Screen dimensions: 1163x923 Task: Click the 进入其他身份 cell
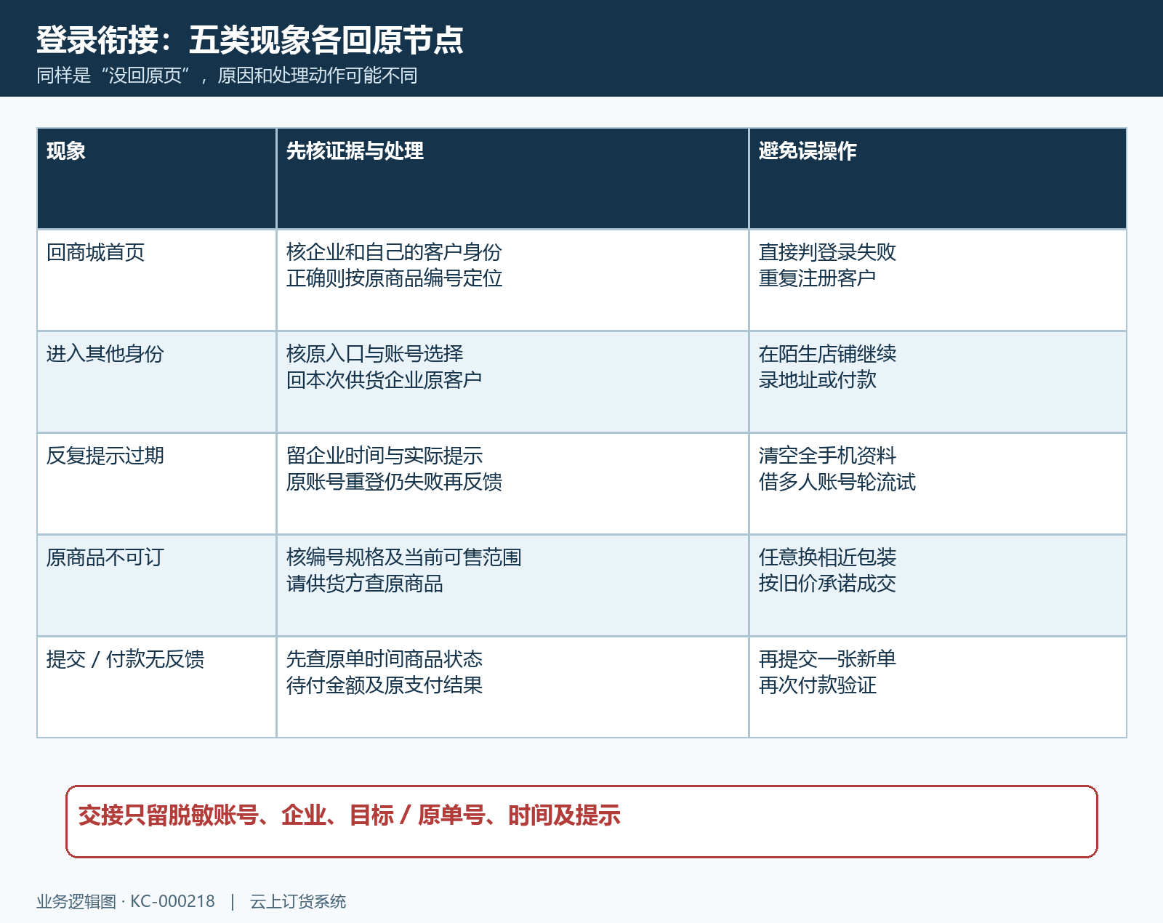pyautogui.click(x=156, y=382)
